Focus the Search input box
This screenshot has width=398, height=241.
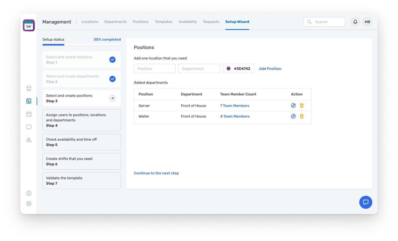[x=324, y=22]
